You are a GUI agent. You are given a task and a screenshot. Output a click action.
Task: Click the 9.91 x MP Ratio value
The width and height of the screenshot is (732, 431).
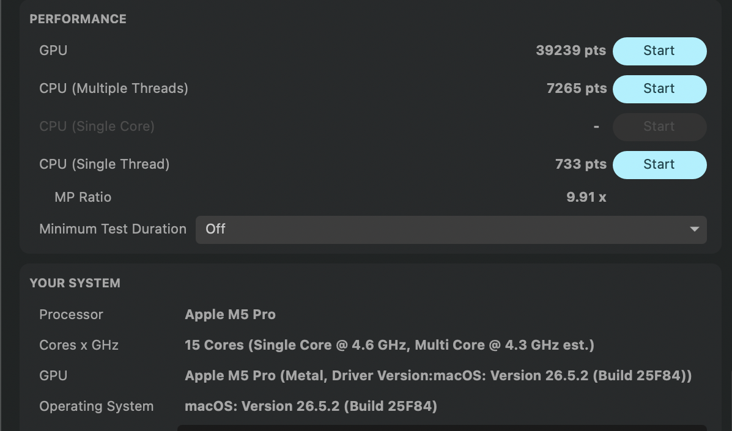pyautogui.click(x=586, y=197)
